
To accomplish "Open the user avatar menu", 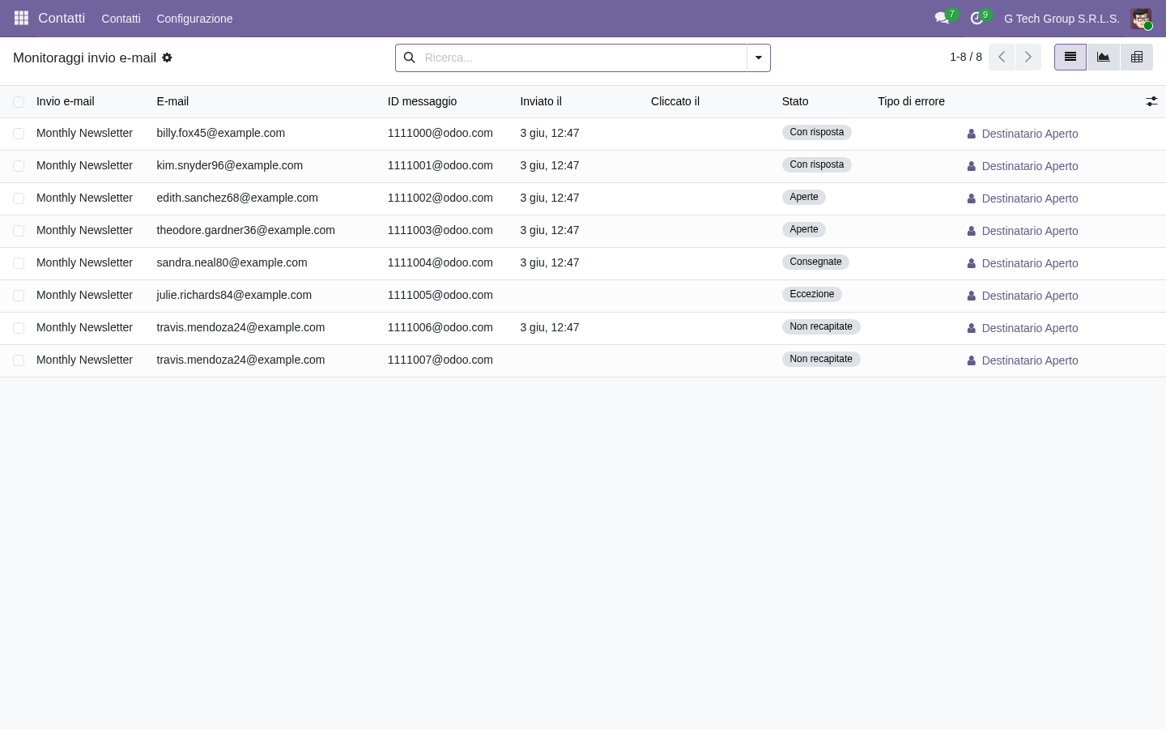I will tap(1141, 18).
